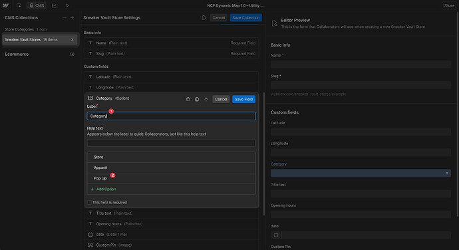Click the Save Collection button
This screenshot has width=459, height=250.
[x=245, y=17]
